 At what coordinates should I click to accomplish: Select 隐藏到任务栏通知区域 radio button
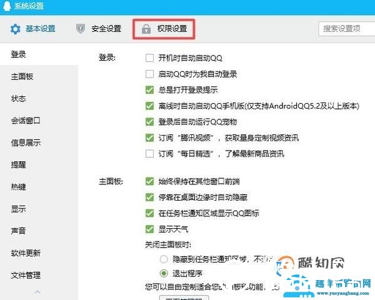(x=164, y=259)
